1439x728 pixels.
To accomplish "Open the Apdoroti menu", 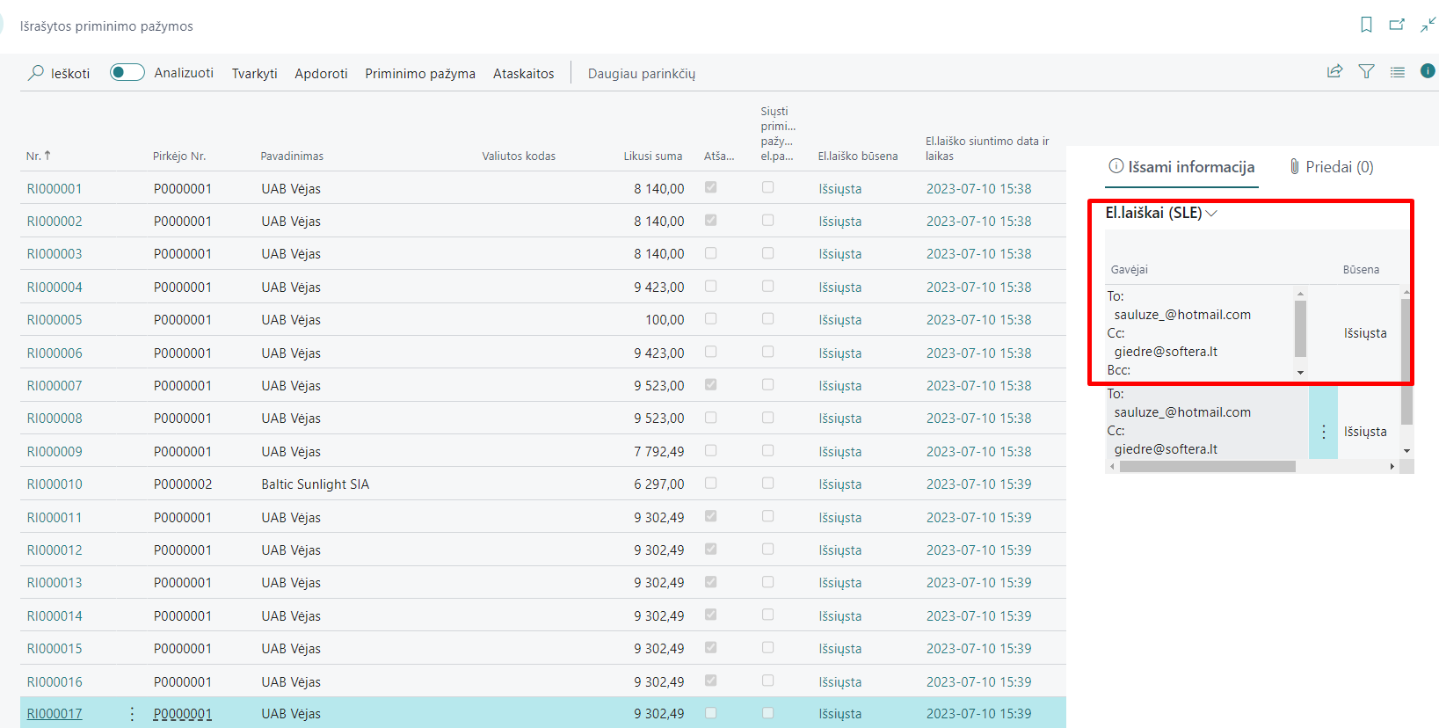I will click(x=321, y=73).
